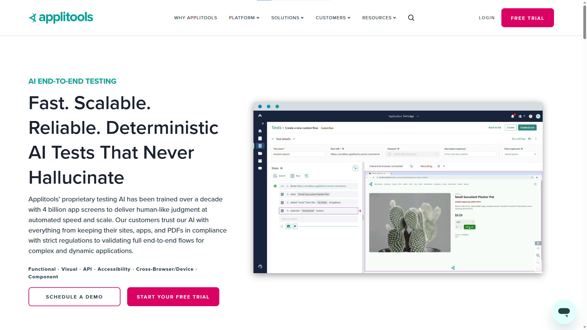Click the AI sparkle icon in Steps panel

coord(355,168)
